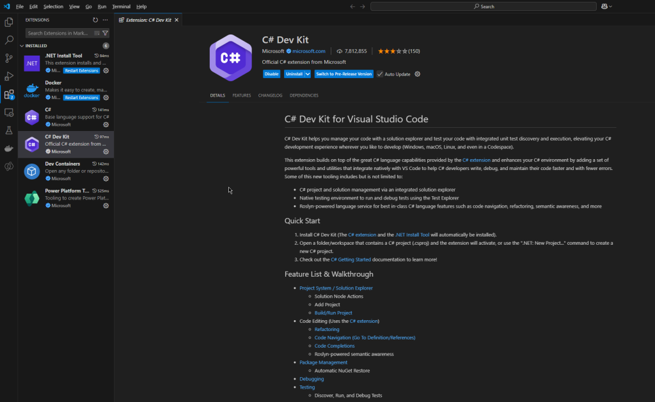The image size is (655, 402).
Task: Refresh the Extensions list
Action: click(x=95, y=20)
